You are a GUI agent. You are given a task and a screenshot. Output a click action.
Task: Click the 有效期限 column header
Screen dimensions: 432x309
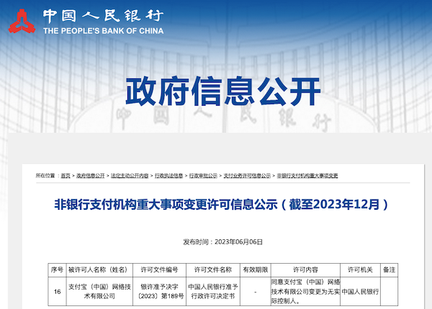[x=256, y=270]
